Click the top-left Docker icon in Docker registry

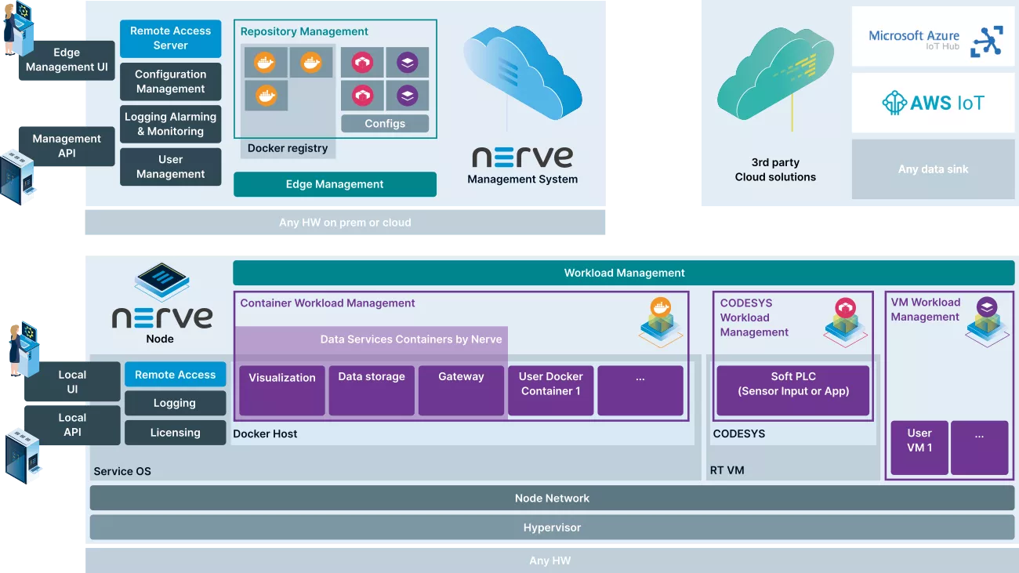tap(266, 63)
